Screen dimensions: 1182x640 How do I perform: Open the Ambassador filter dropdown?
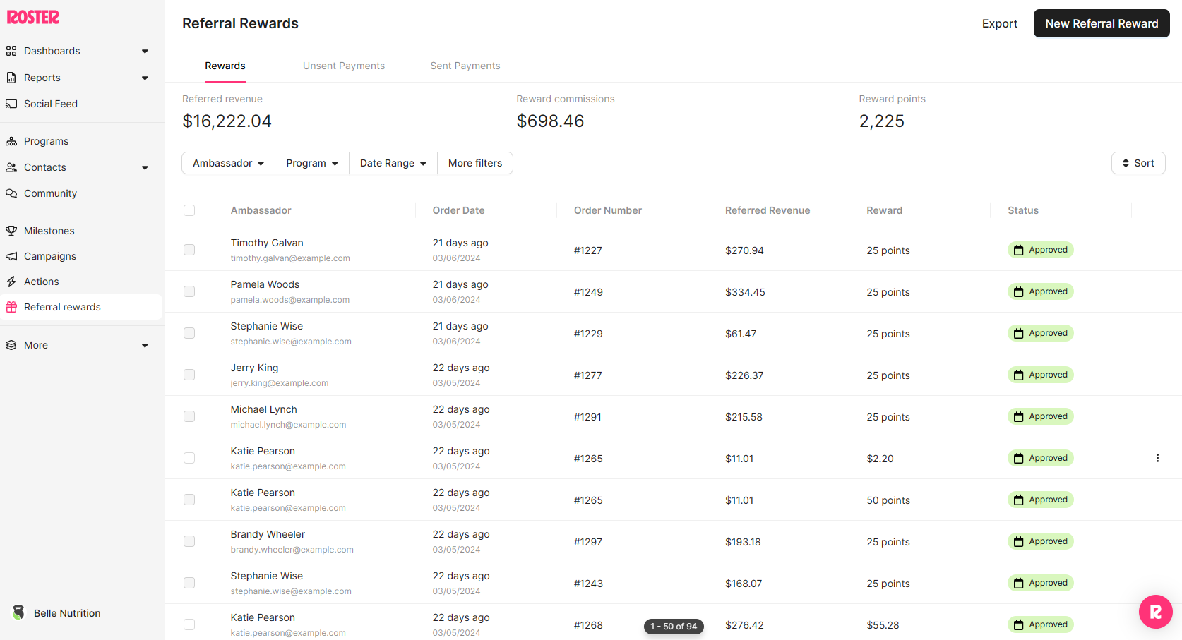(x=228, y=163)
